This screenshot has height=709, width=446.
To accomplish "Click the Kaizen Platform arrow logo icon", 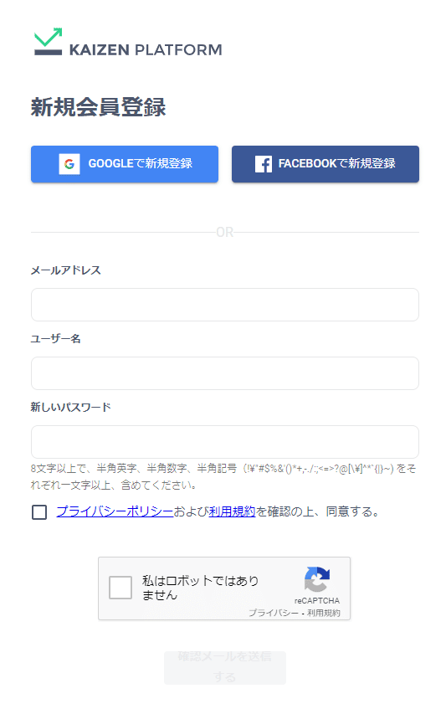I will (x=49, y=41).
